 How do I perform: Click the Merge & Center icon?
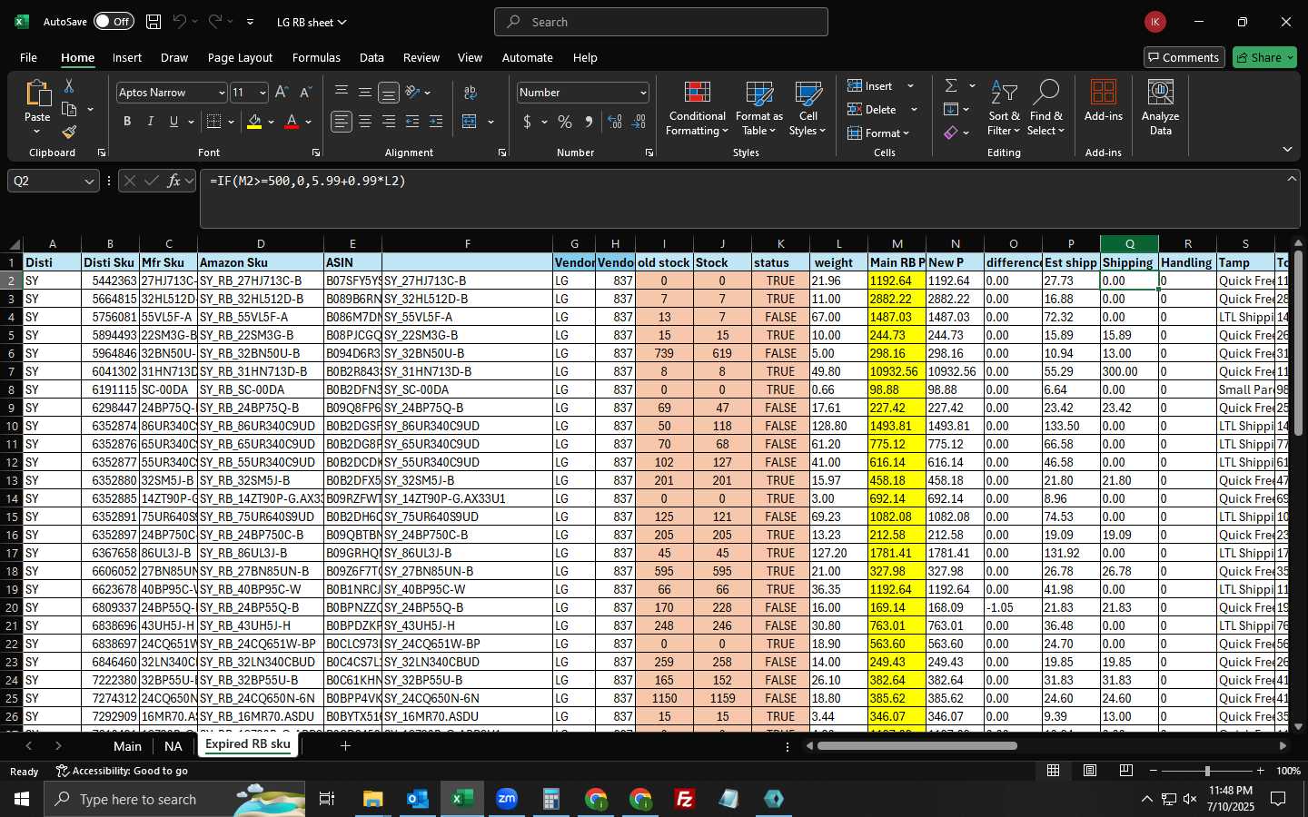coord(470,122)
